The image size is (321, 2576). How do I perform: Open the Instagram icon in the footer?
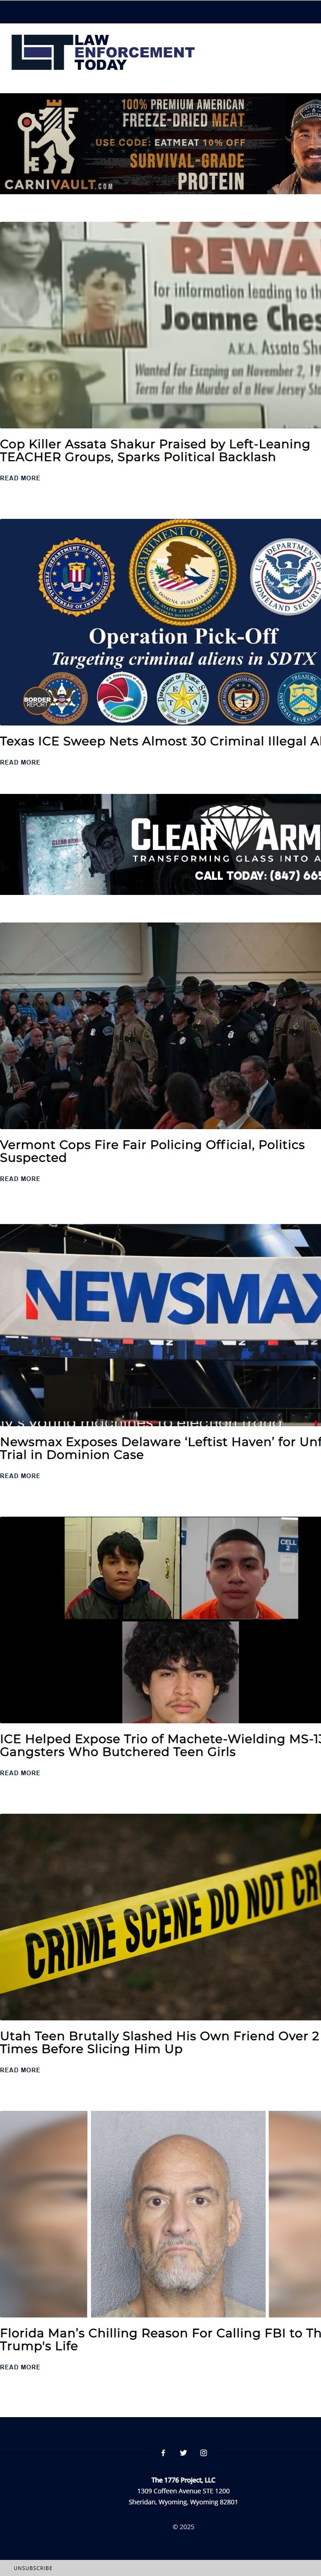[203, 2452]
